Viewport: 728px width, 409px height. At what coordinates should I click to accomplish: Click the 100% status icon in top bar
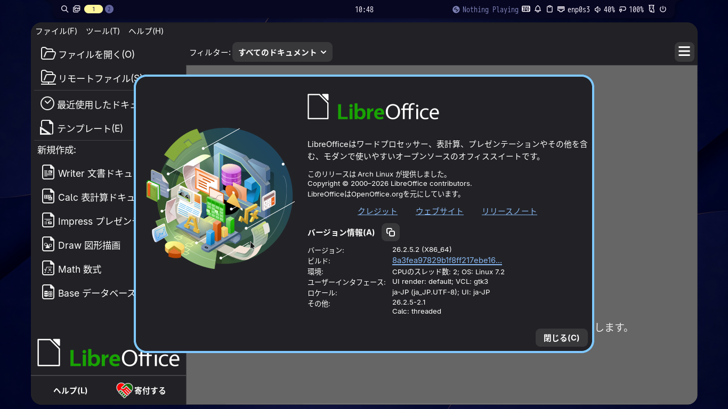(x=622, y=9)
